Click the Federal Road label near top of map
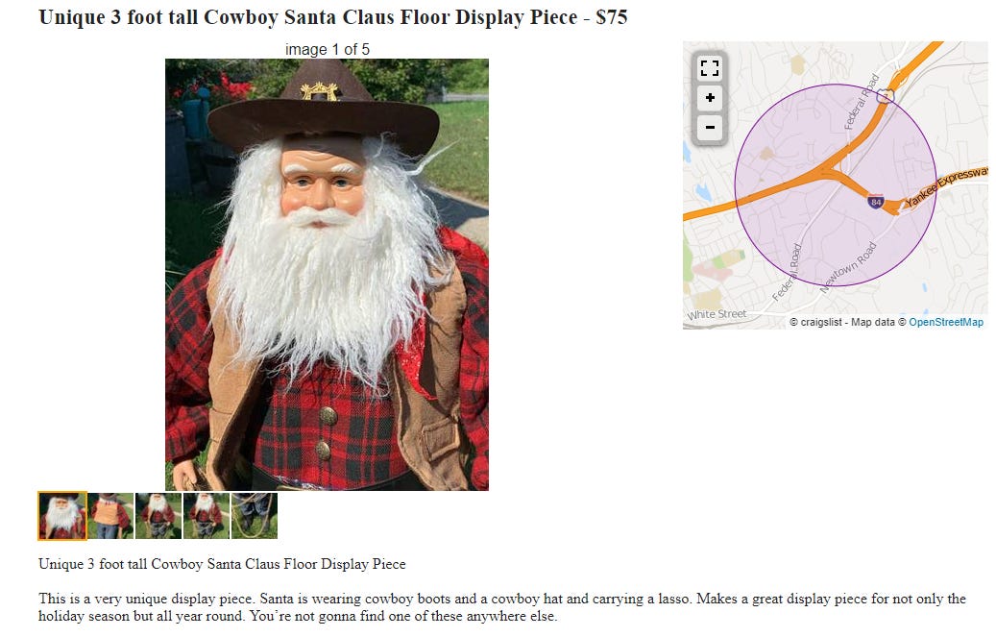996x637 pixels. (x=862, y=103)
